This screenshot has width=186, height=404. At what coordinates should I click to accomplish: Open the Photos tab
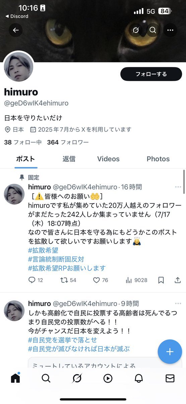(158, 159)
